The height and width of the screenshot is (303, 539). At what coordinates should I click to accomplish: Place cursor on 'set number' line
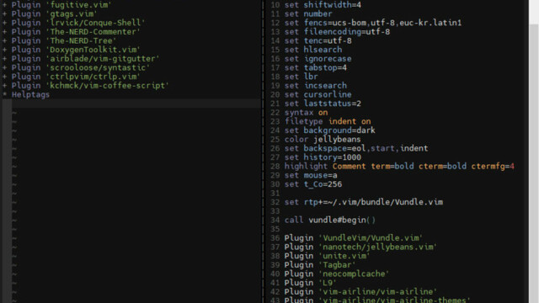[308, 13]
